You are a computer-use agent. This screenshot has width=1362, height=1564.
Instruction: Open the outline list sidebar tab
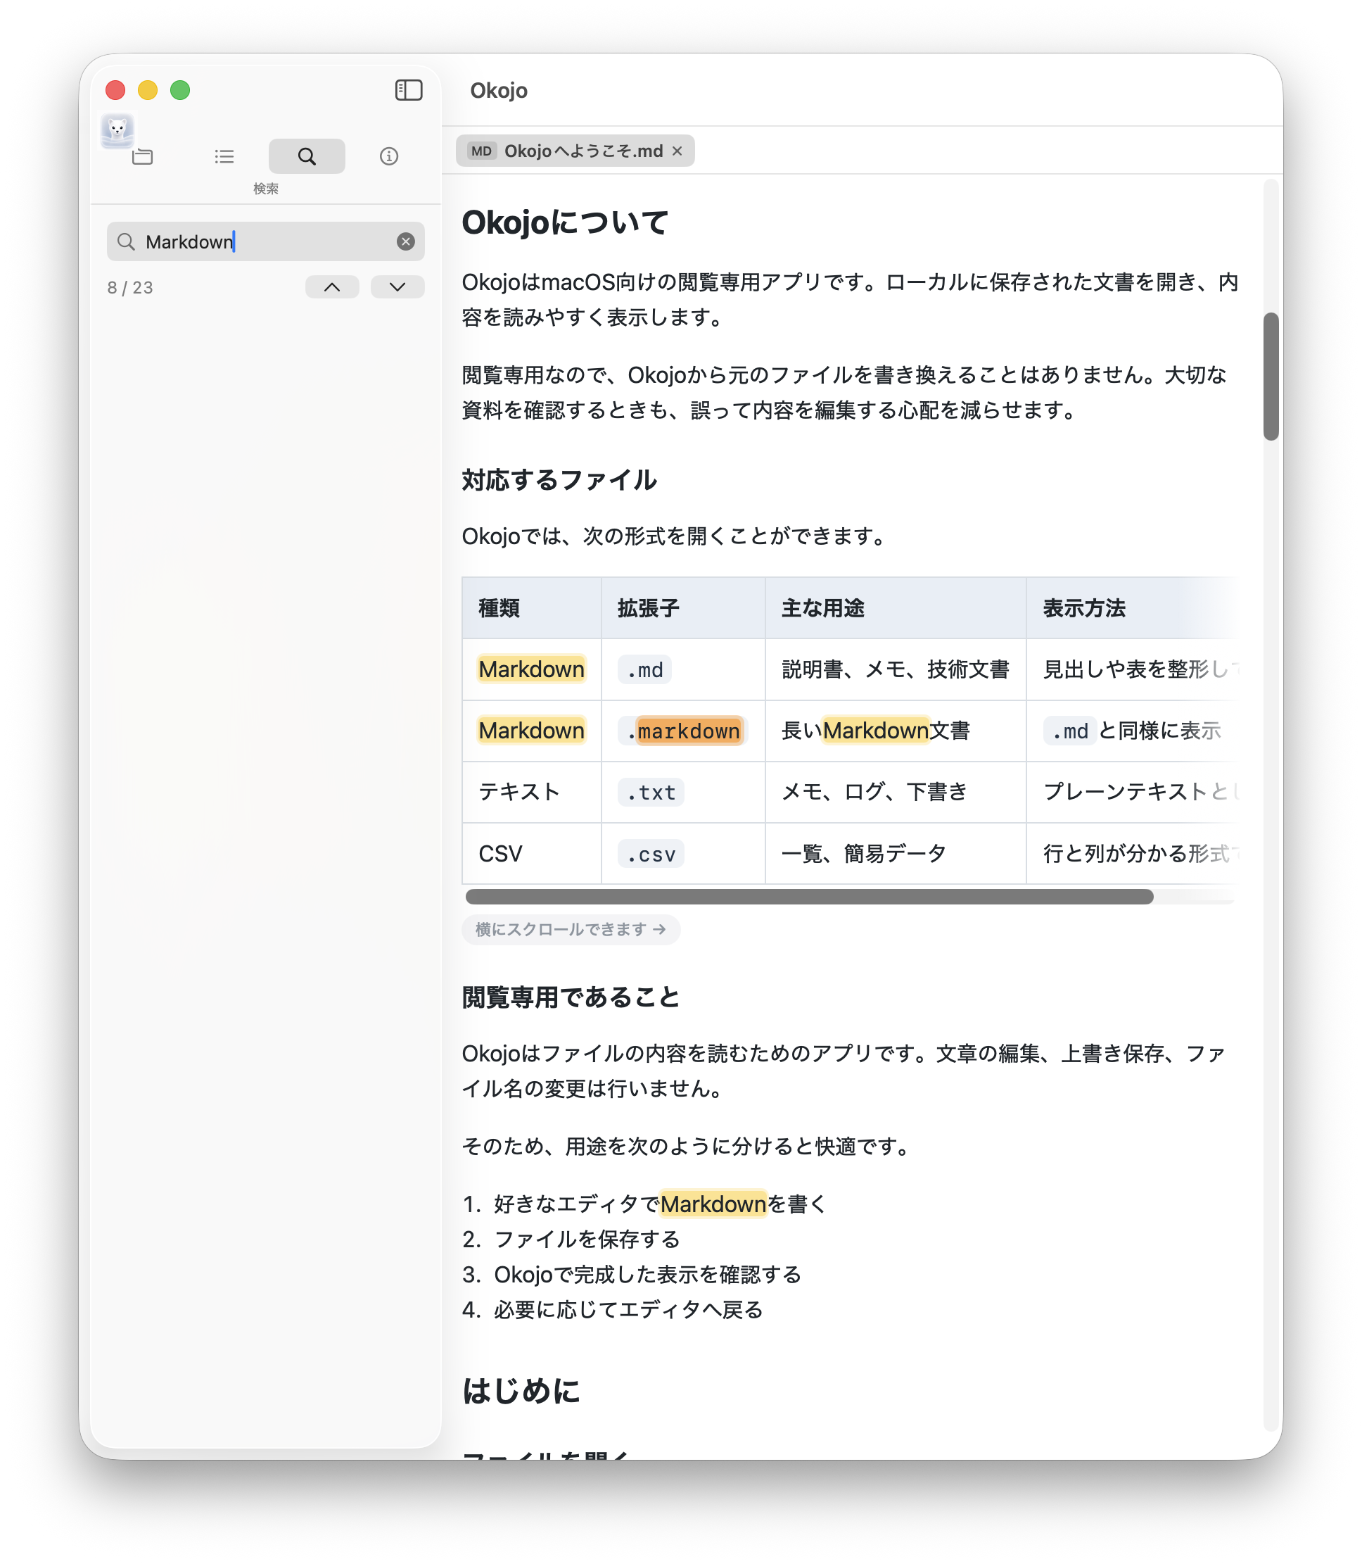pos(224,157)
